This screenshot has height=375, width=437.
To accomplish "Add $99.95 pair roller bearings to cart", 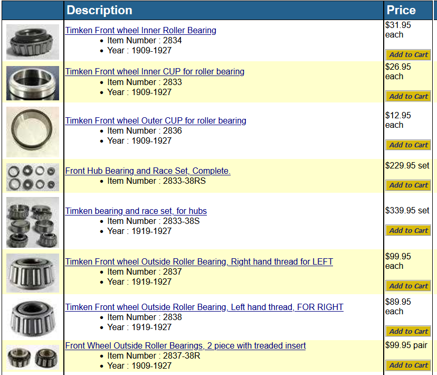I will [408, 365].
